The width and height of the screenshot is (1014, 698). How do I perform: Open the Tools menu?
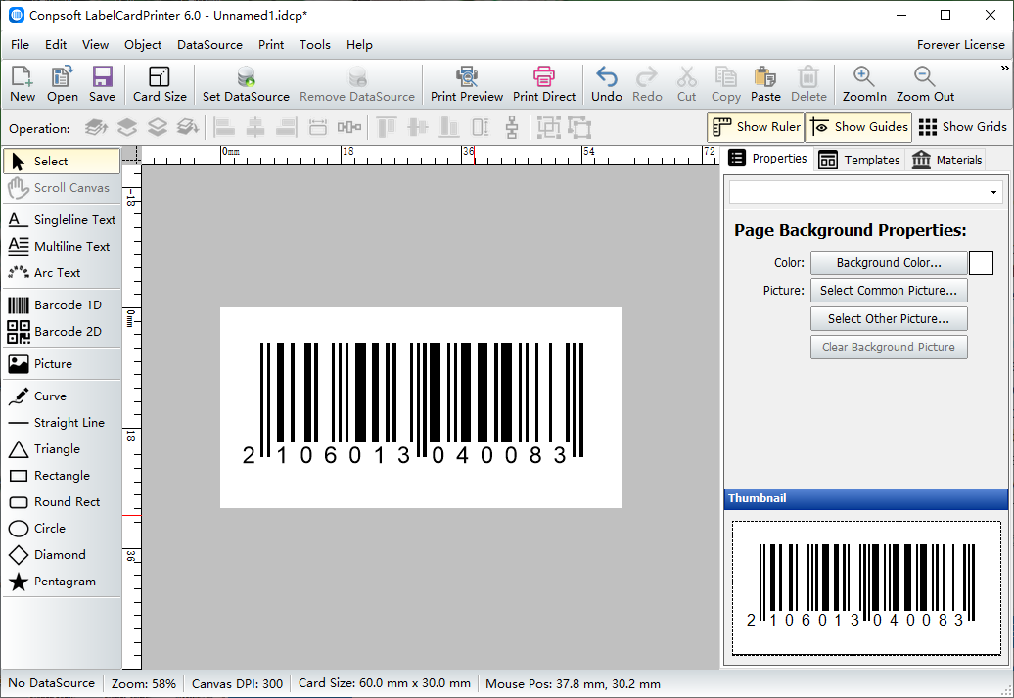[x=315, y=45]
